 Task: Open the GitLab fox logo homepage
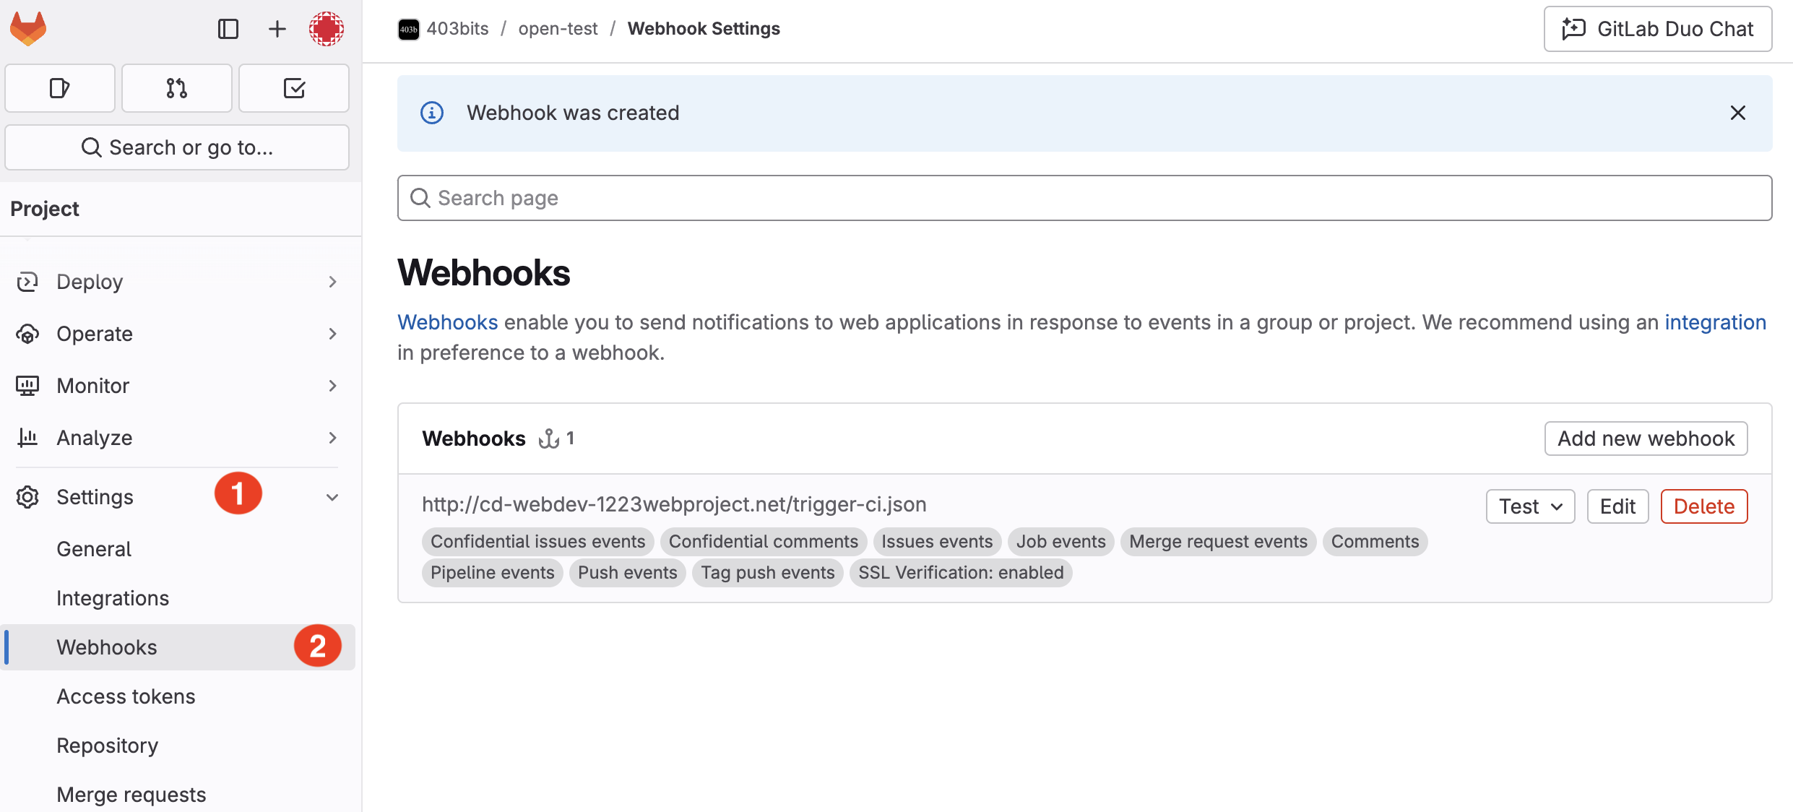coord(28,29)
